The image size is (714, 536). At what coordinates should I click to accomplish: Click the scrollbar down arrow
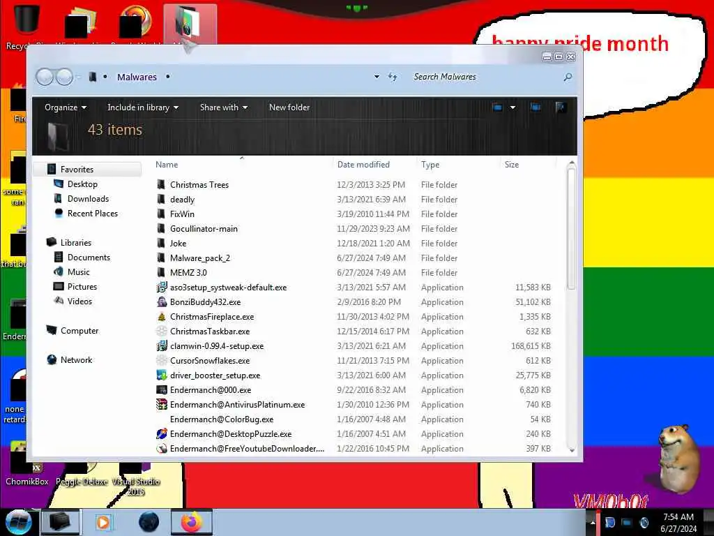[572, 450]
